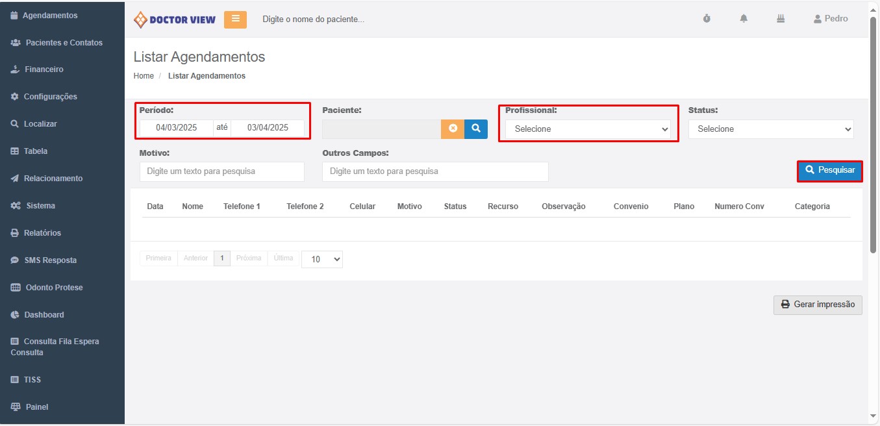Open the Pedro user profile menu
This screenshot has height=426, width=880.
click(x=831, y=19)
